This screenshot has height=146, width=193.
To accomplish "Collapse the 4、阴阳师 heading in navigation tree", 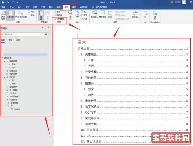I will [x=5, y=77].
